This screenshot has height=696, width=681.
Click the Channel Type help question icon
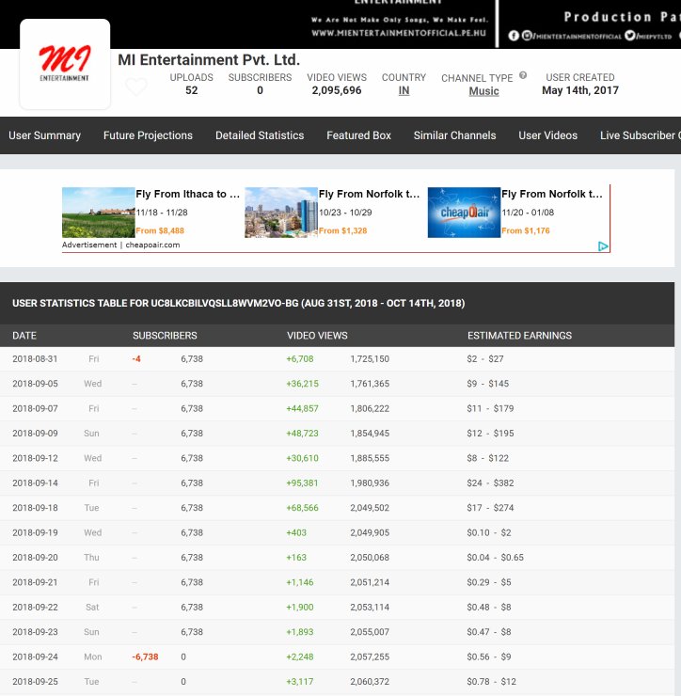523,75
